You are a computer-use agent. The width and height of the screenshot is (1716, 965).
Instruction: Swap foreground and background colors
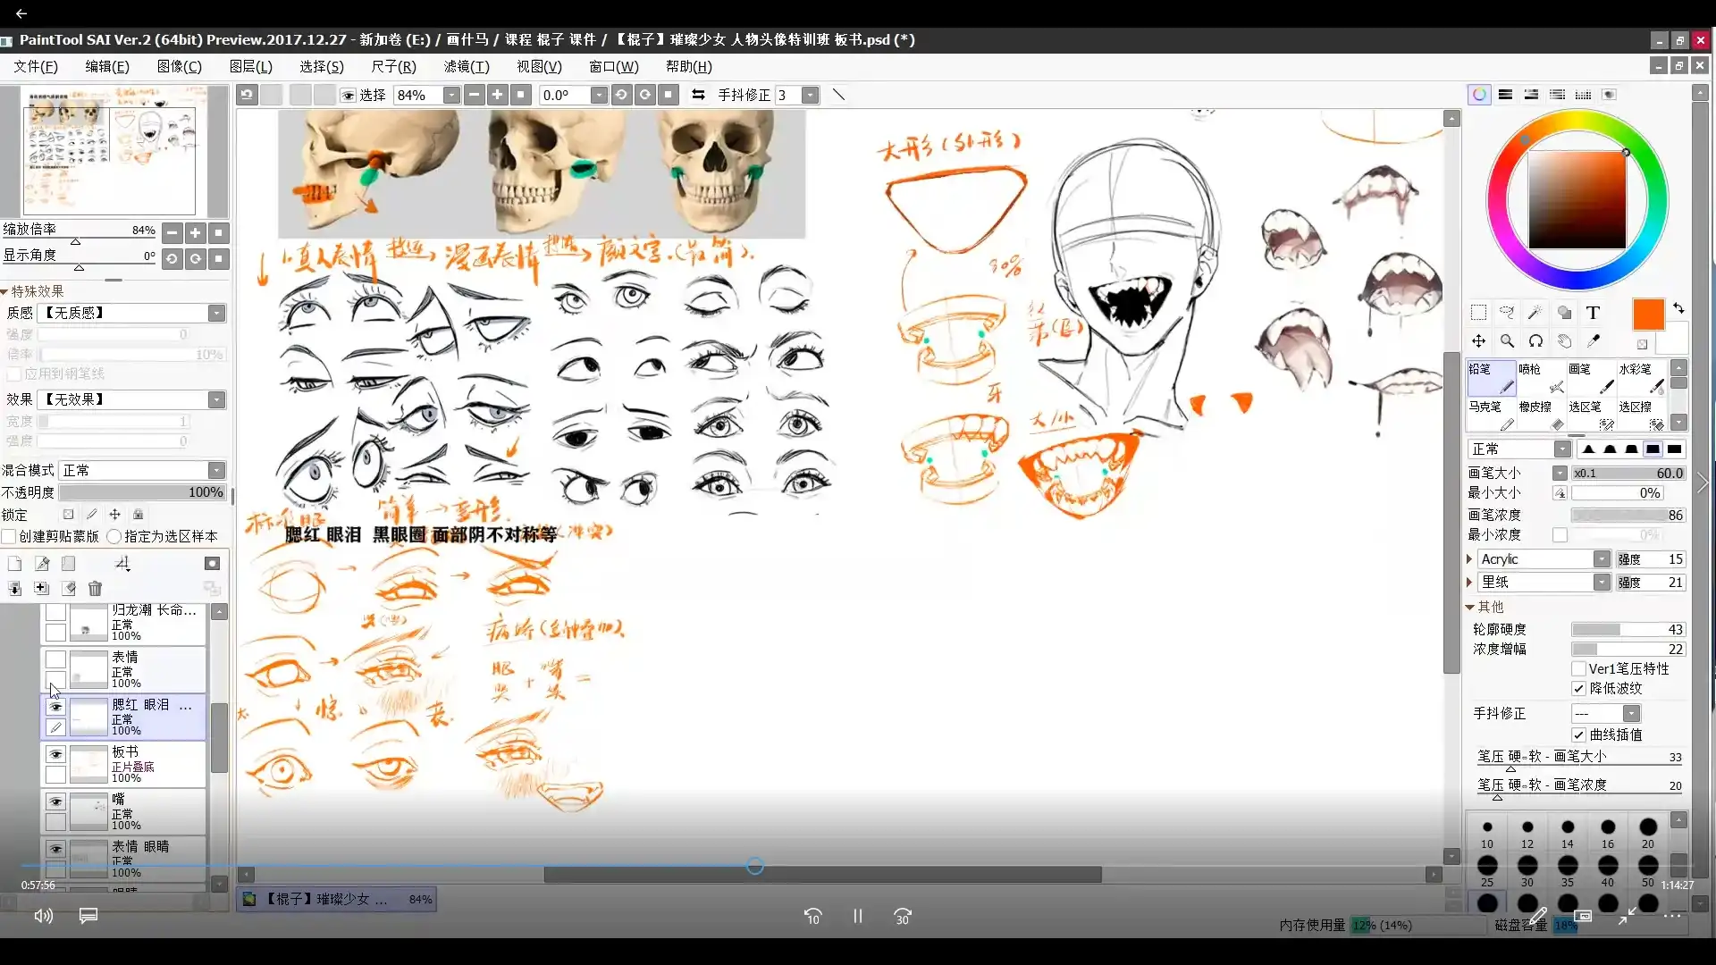pos(1678,308)
